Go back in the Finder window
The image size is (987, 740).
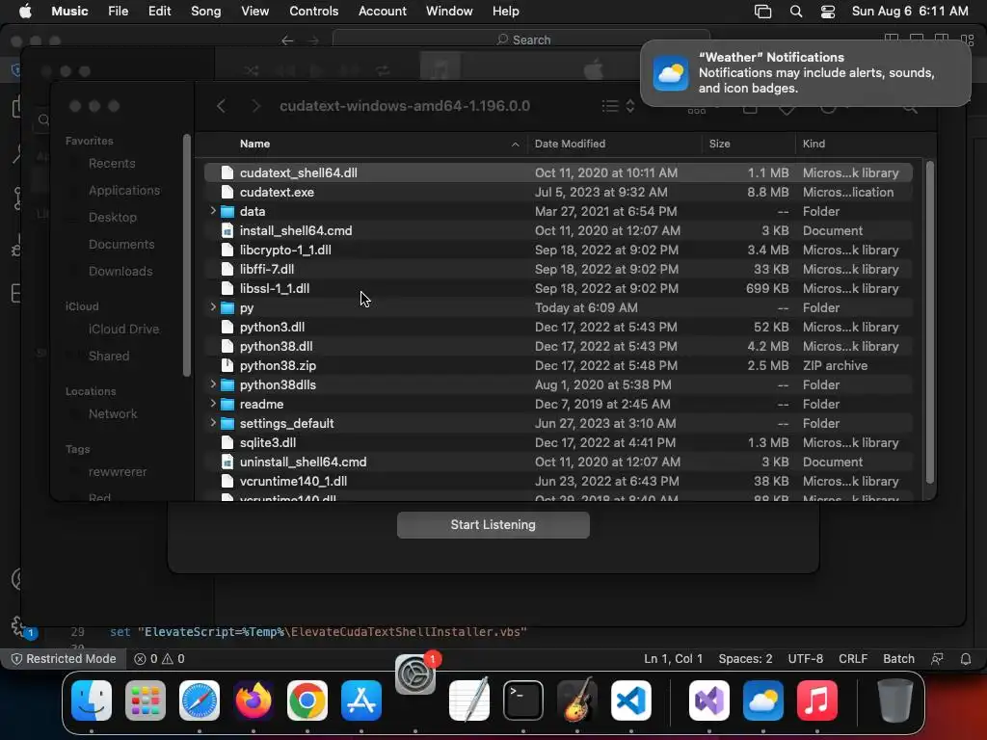coord(221,106)
